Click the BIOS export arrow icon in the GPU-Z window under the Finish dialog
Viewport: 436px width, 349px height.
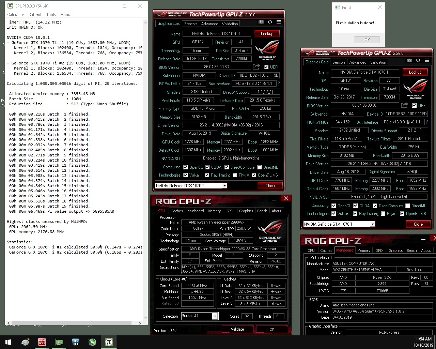pos(404,105)
